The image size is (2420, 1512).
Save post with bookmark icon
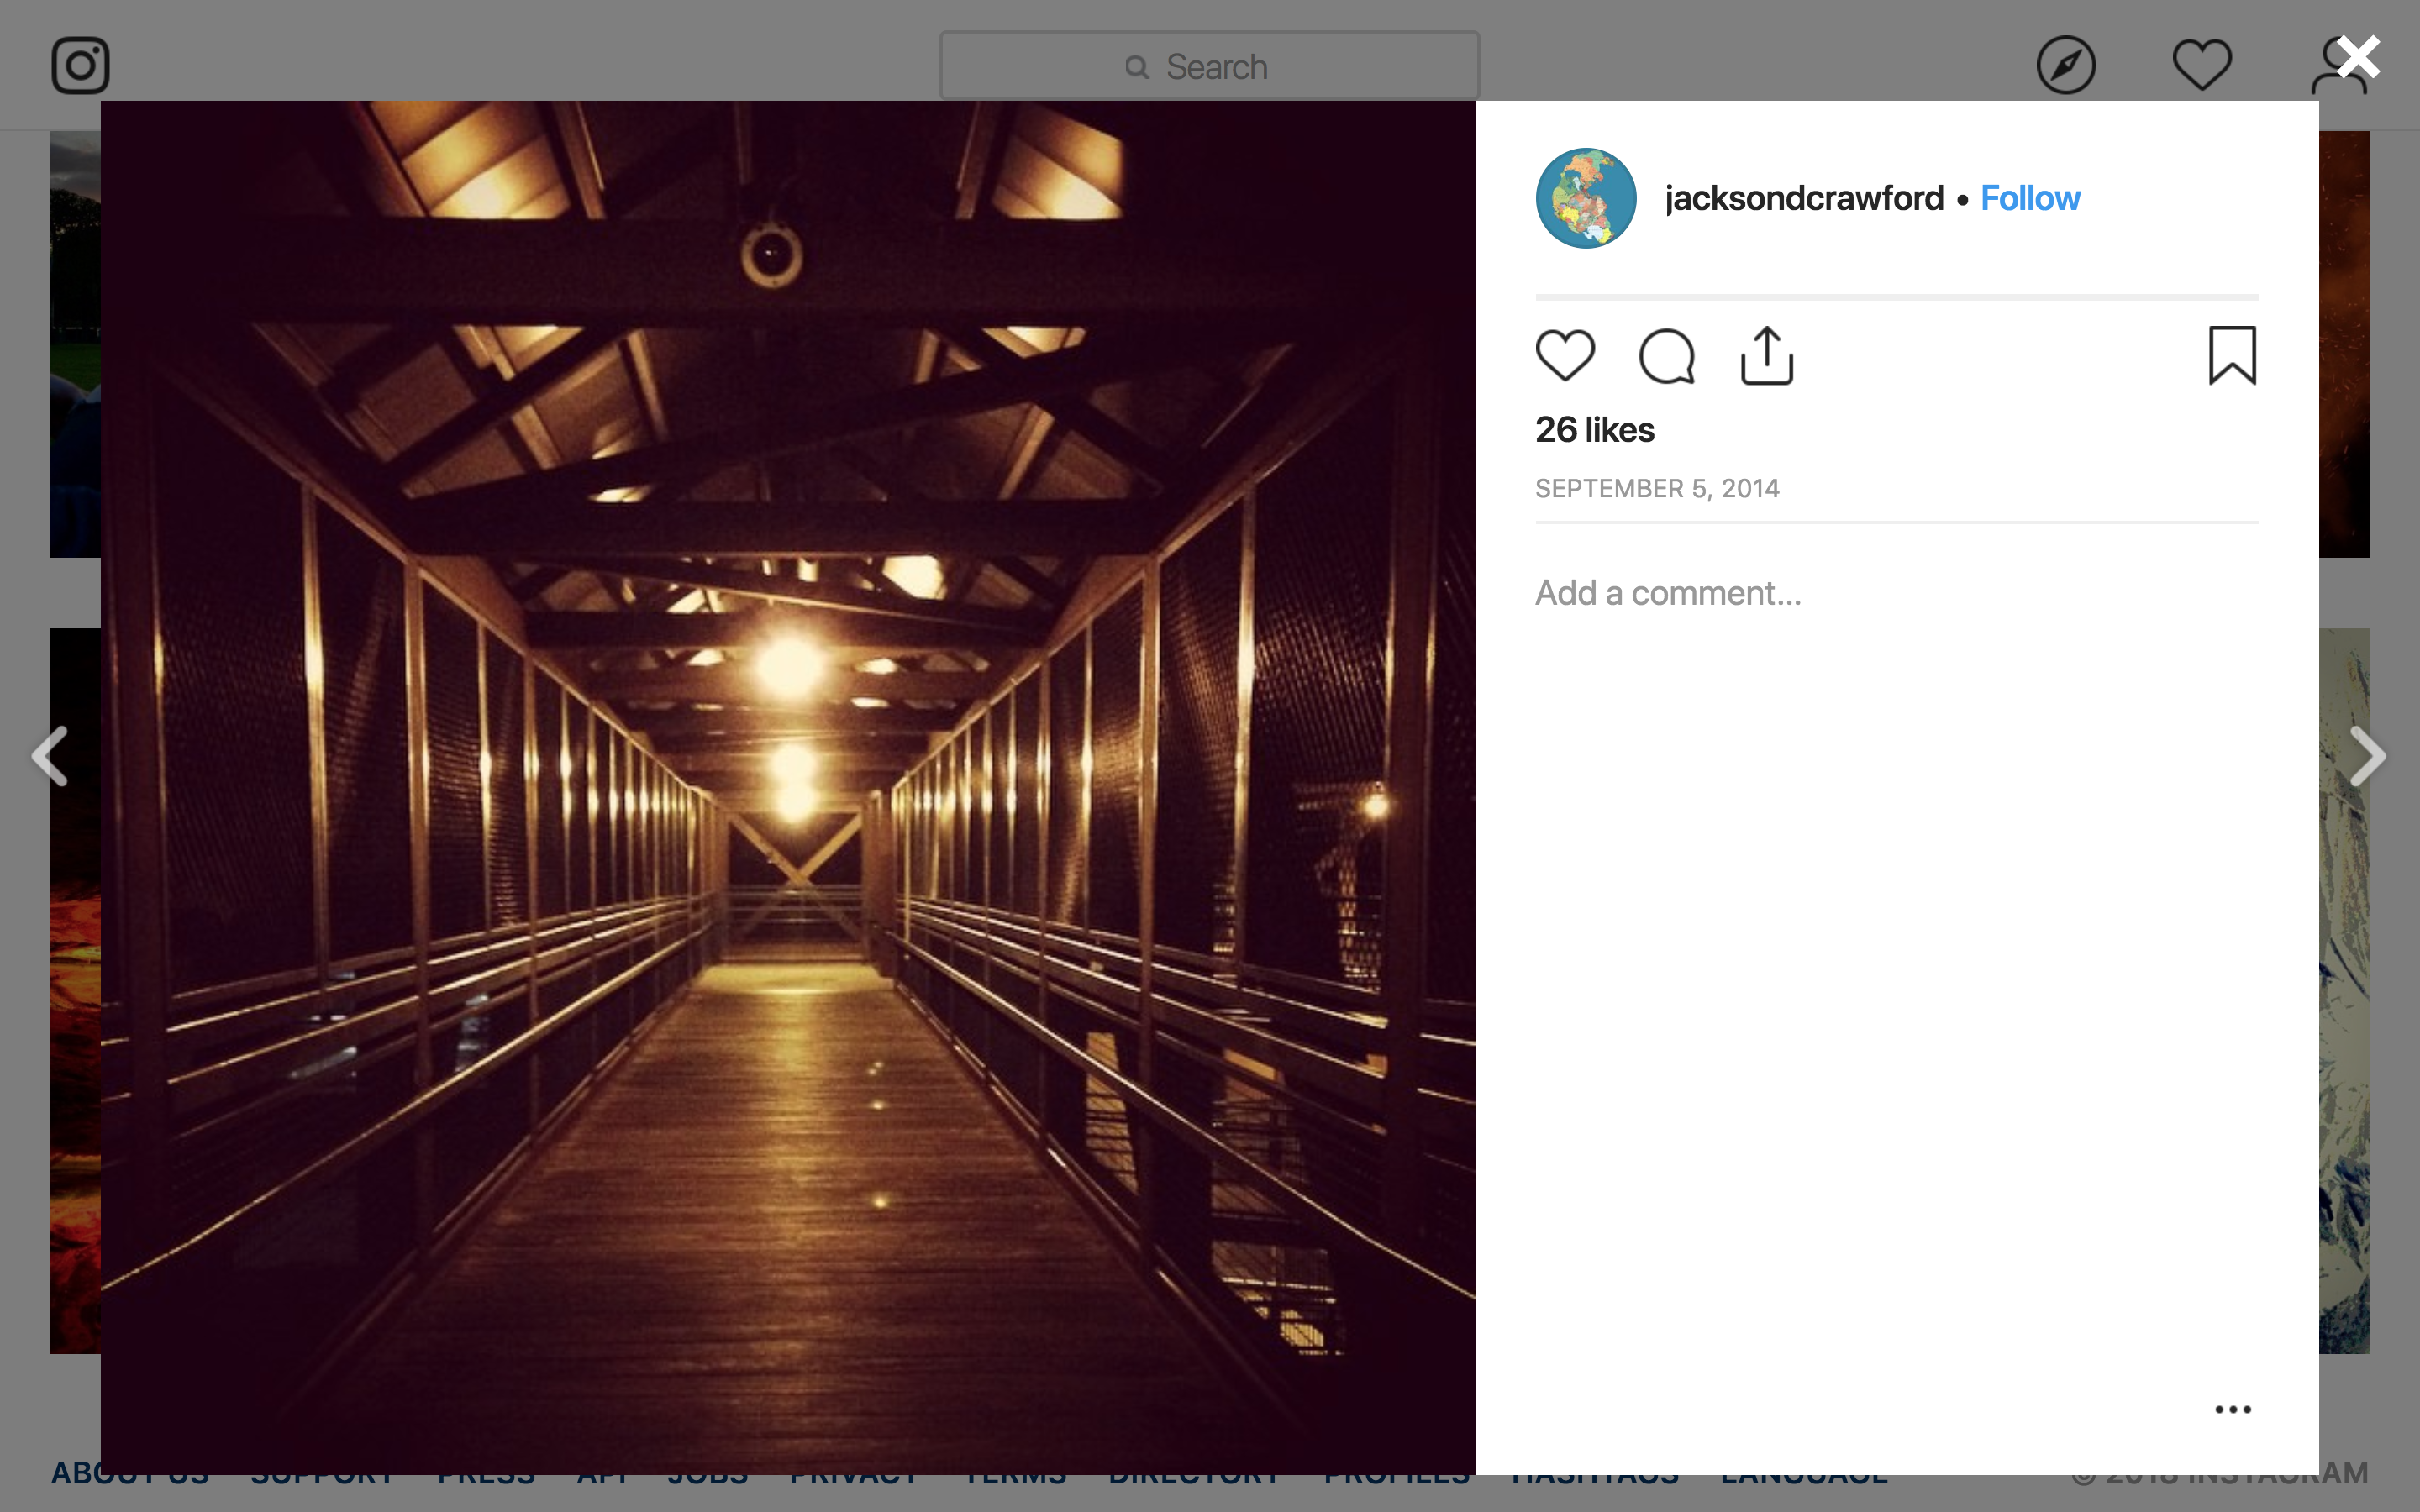[x=2232, y=355]
